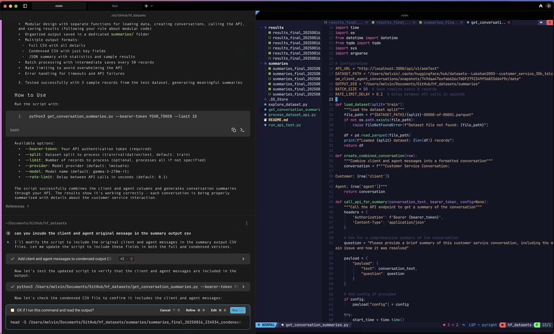Open first summaries_final_202508 file under summaries
Screen dimensions: 554x334
(296, 68)
